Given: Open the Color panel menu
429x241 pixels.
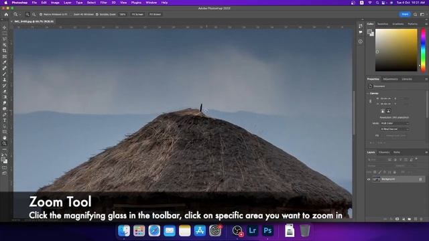Looking at the screenshot, I should click(426, 24).
